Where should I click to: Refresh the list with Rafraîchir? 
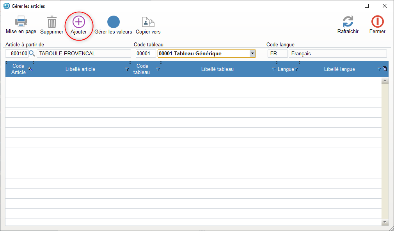click(x=348, y=22)
